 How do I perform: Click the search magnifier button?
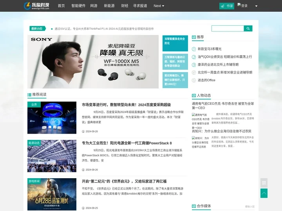[x=248, y=29]
